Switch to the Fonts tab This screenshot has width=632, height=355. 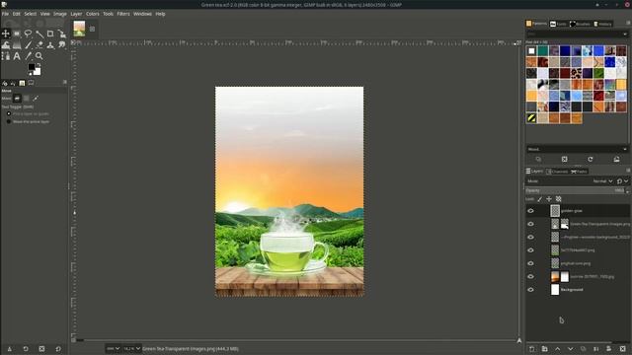(558, 24)
